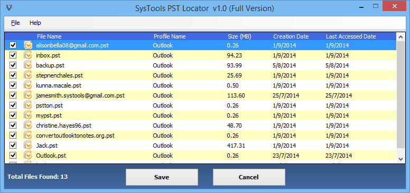Click the PST icon beside stepnenchales.pst

(28, 75)
